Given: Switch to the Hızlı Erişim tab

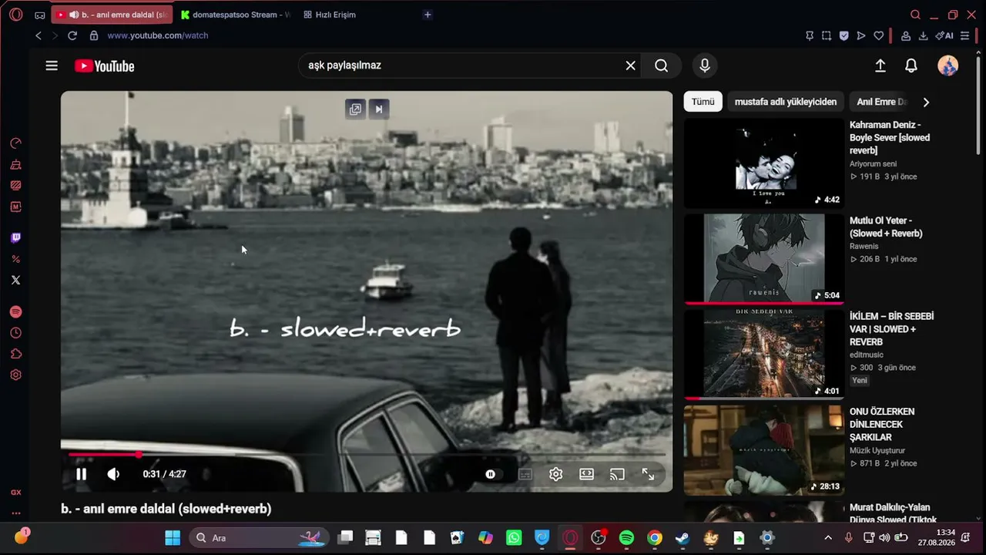Looking at the screenshot, I should coord(330,15).
